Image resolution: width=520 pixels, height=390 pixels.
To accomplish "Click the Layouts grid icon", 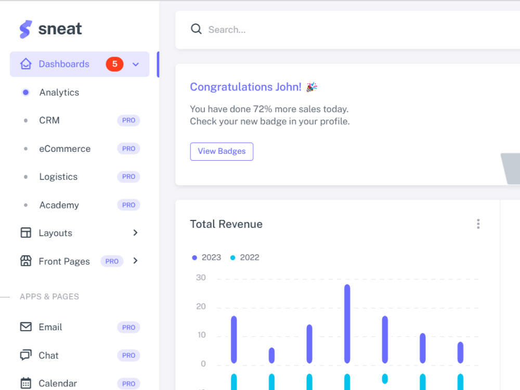I will point(26,233).
